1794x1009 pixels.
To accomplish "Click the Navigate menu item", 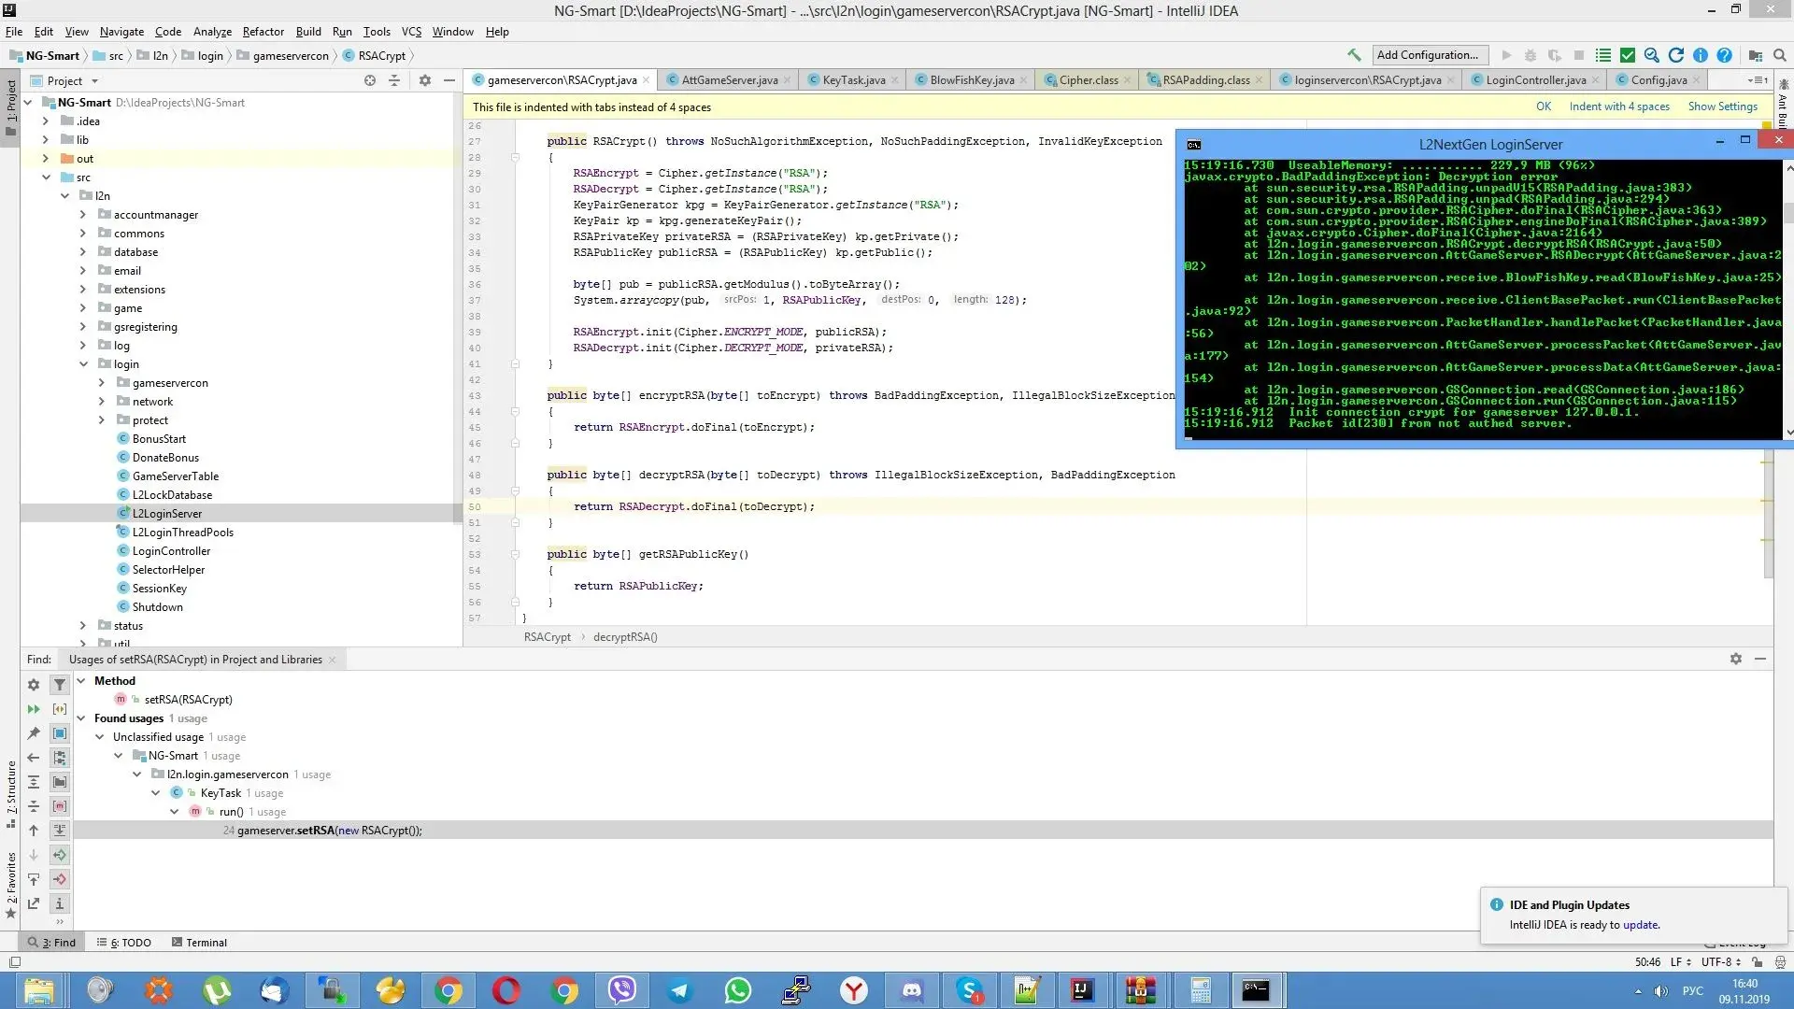I will (121, 31).
